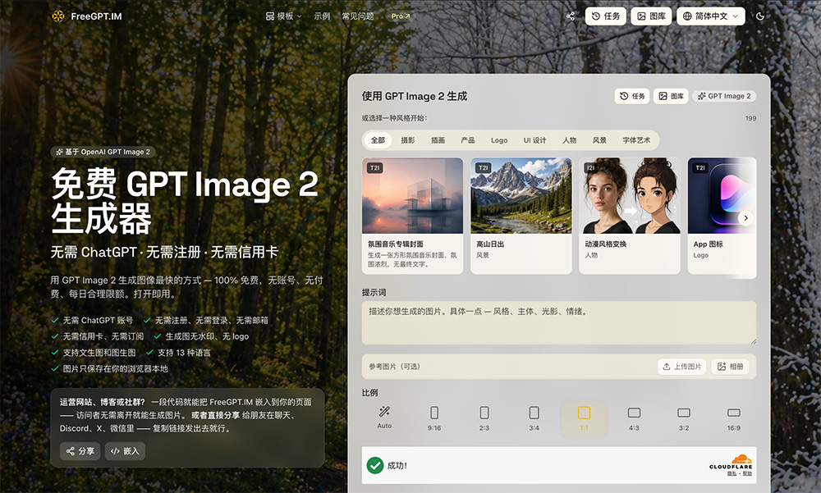Click the Cloudflare logo
Image resolution: width=821 pixels, height=493 pixels.
(x=731, y=462)
